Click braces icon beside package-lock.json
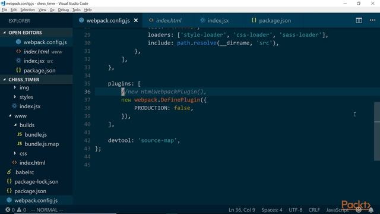 [x=9, y=181]
